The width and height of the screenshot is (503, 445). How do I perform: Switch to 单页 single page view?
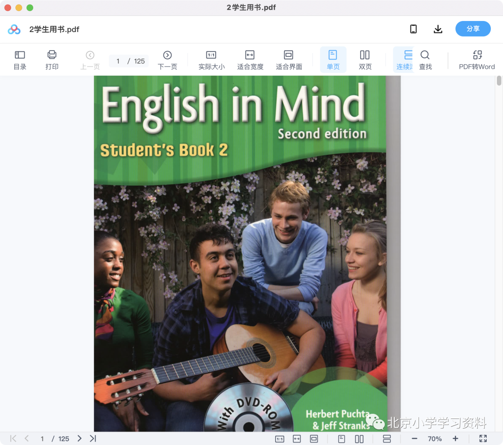pyautogui.click(x=333, y=60)
